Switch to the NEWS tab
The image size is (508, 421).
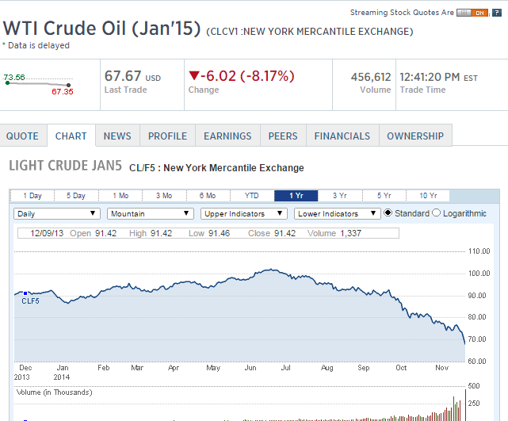[x=117, y=136]
